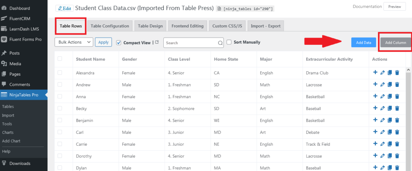Edit Dorothy's row with pencil icon
This screenshot has height=171, width=412.
[383, 156]
